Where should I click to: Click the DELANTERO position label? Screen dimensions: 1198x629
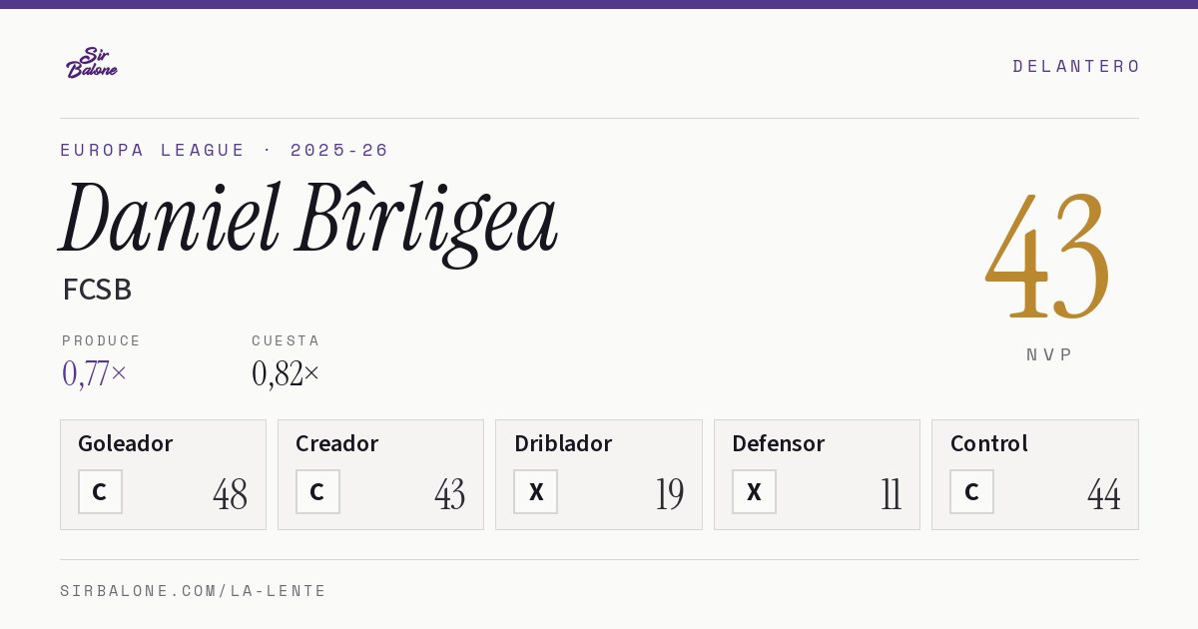click(1076, 66)
